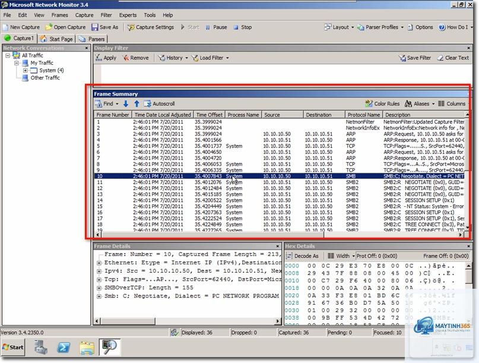Close the Network Conversations pane

coord(87,48)
